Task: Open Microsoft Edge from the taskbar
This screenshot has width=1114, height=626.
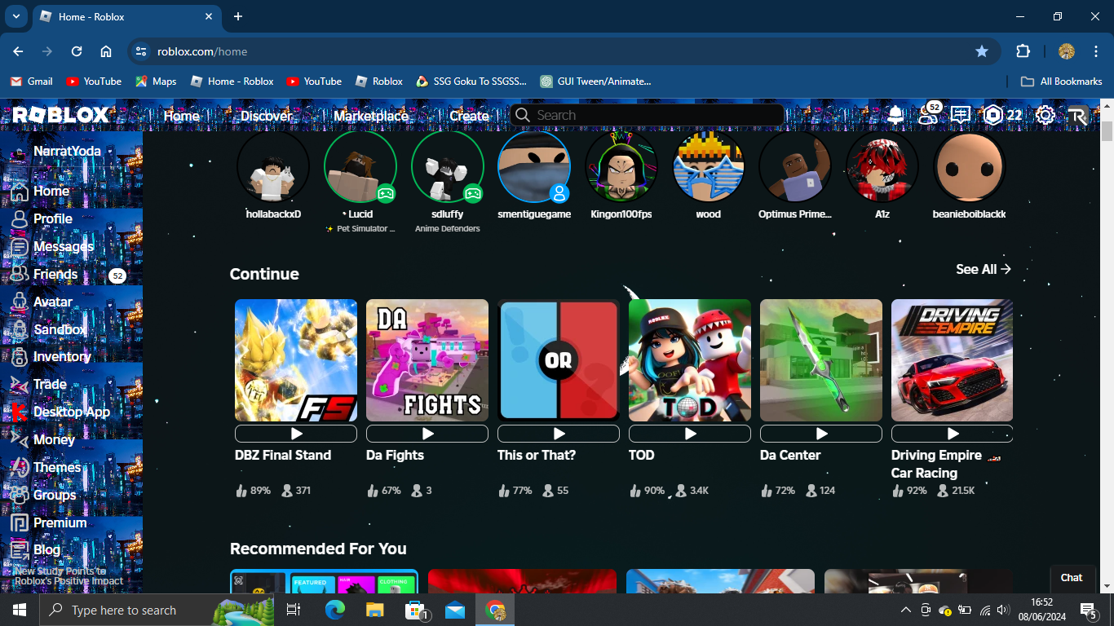Action: coord(335,610)
